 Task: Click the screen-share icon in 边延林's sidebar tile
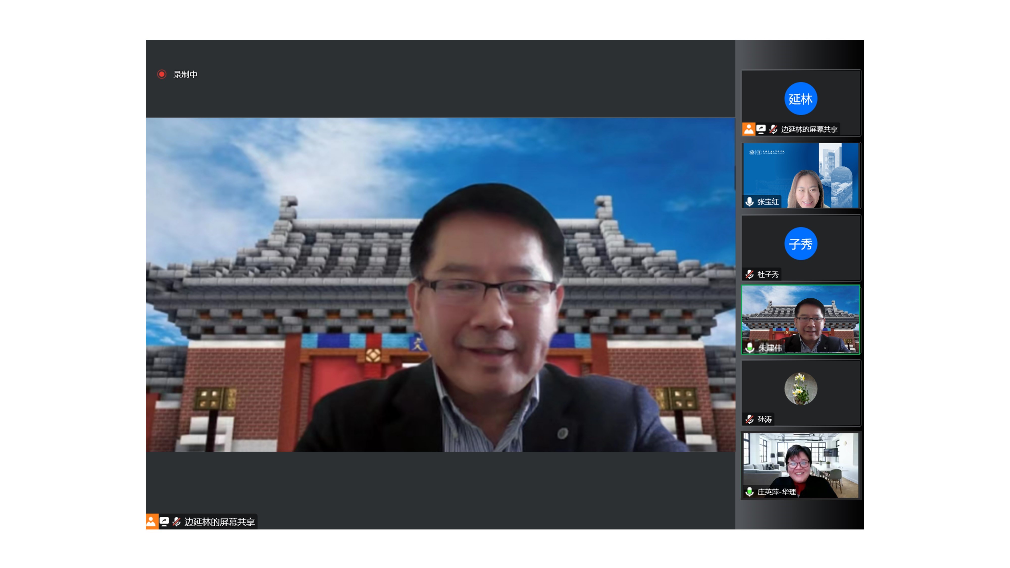tap(761, 129)
